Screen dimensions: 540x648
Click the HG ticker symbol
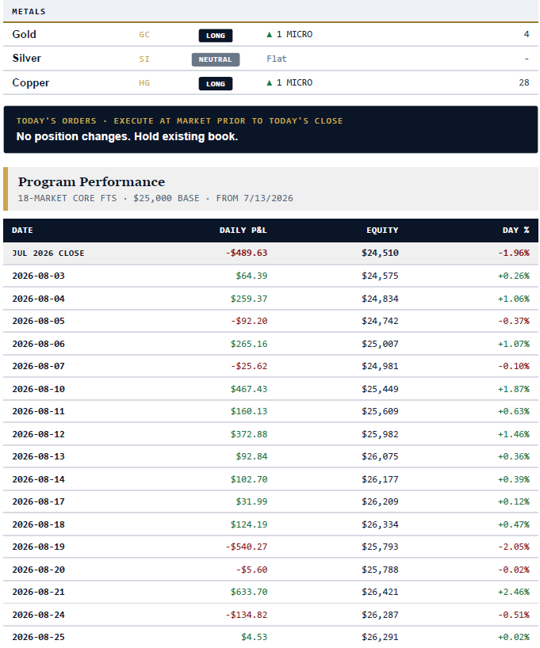[144, 83]
